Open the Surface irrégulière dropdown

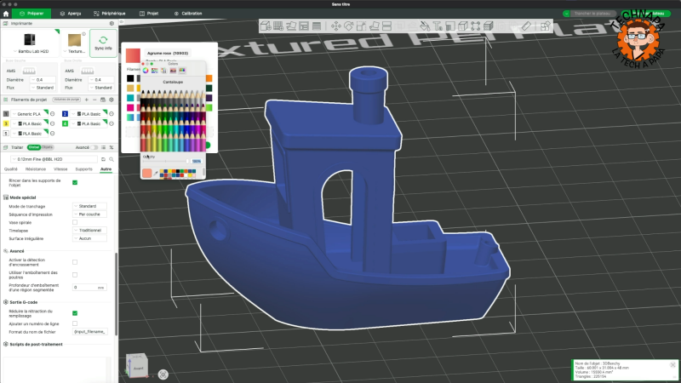[89, 238]
